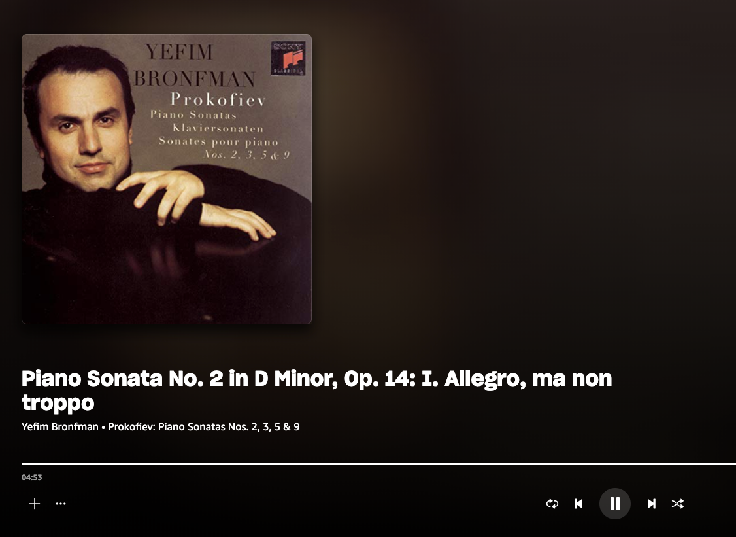Go back to the previous track
The image size is (736, 537).
578,504
